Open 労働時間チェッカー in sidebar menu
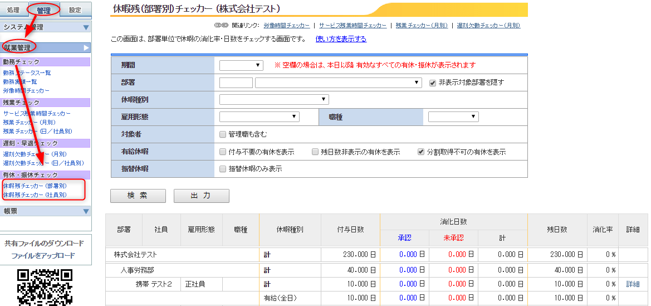Screen dimensions: 651x306 (x=26, y=90)
